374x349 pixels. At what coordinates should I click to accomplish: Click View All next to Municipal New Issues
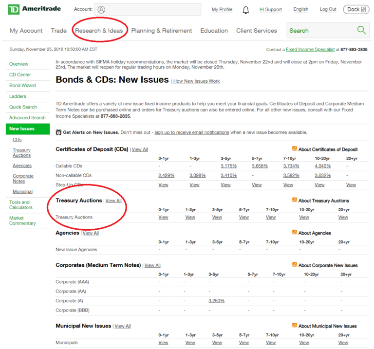tap(123, 326)
